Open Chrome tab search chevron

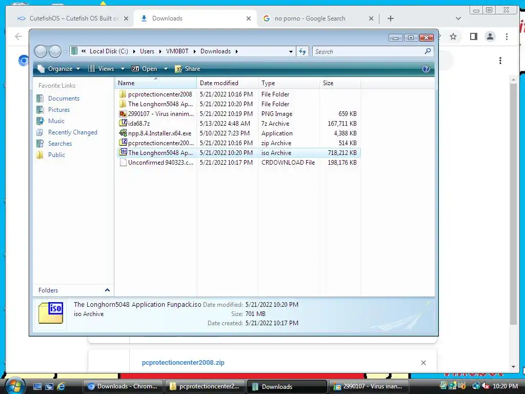(x=458, y=18)
